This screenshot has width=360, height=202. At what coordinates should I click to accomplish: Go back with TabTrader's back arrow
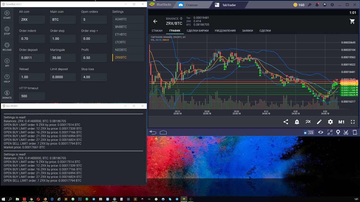pyautogui.click(x=155, y=21)
